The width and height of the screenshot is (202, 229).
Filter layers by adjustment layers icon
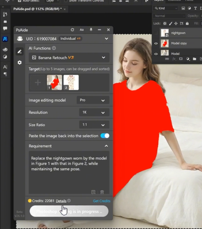(x=189, y=8)
